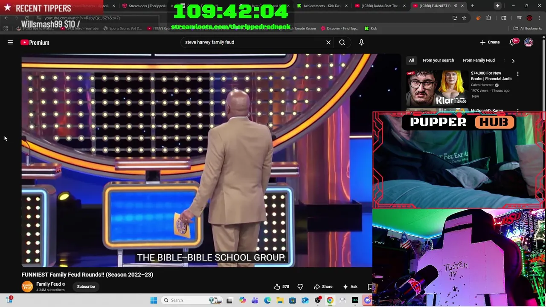The image size is (546, 307).
Task: Open Microsoft Edge from taskbar
Action: (x=267, y=300)
